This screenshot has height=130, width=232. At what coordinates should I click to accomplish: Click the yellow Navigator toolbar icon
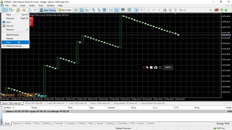click(x=24, y=10)
